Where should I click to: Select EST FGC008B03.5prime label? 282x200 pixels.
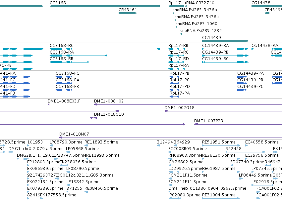188,149
